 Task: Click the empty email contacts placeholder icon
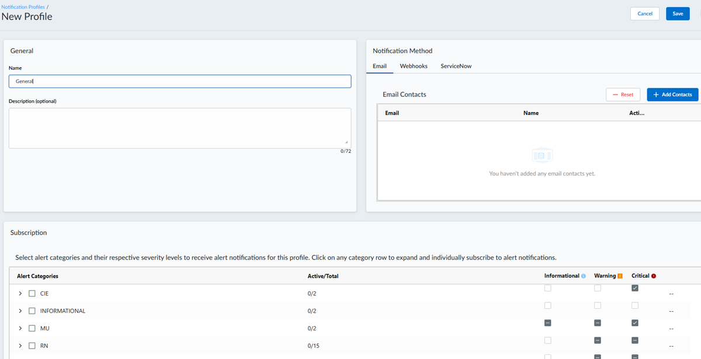point(542,156)
